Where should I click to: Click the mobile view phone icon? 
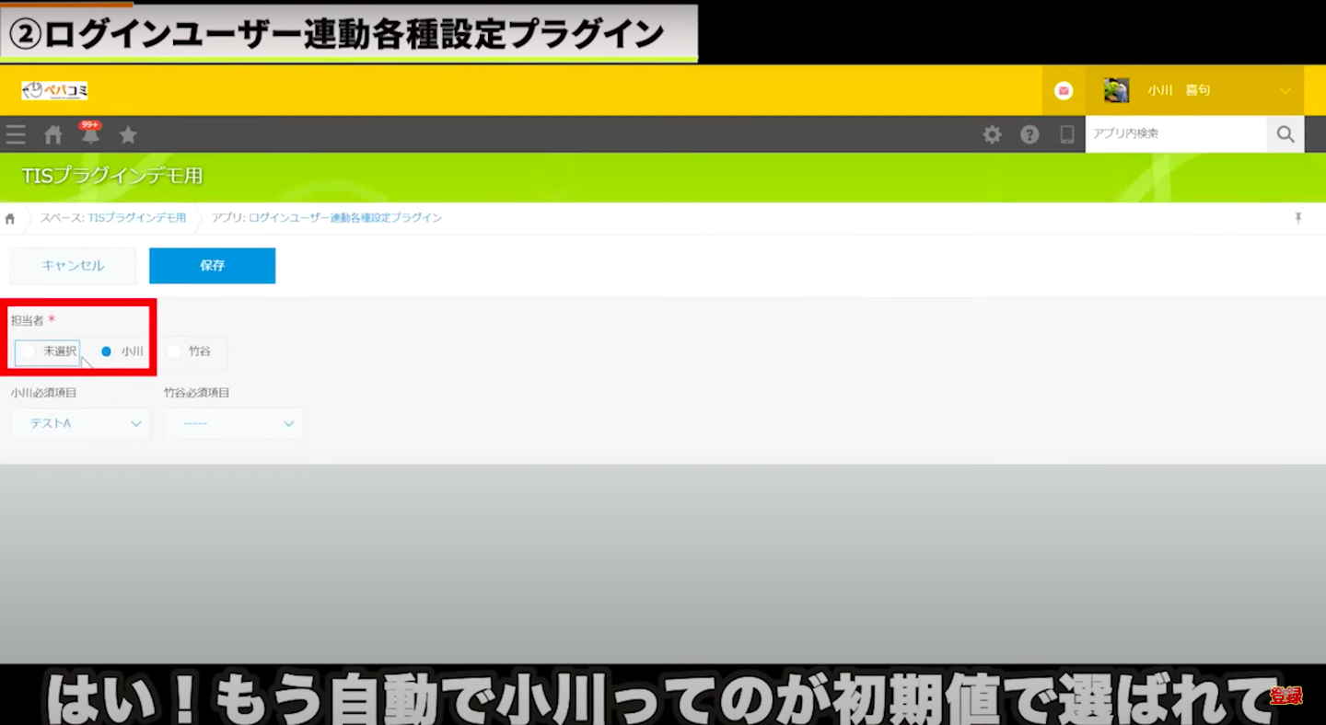1067,134
